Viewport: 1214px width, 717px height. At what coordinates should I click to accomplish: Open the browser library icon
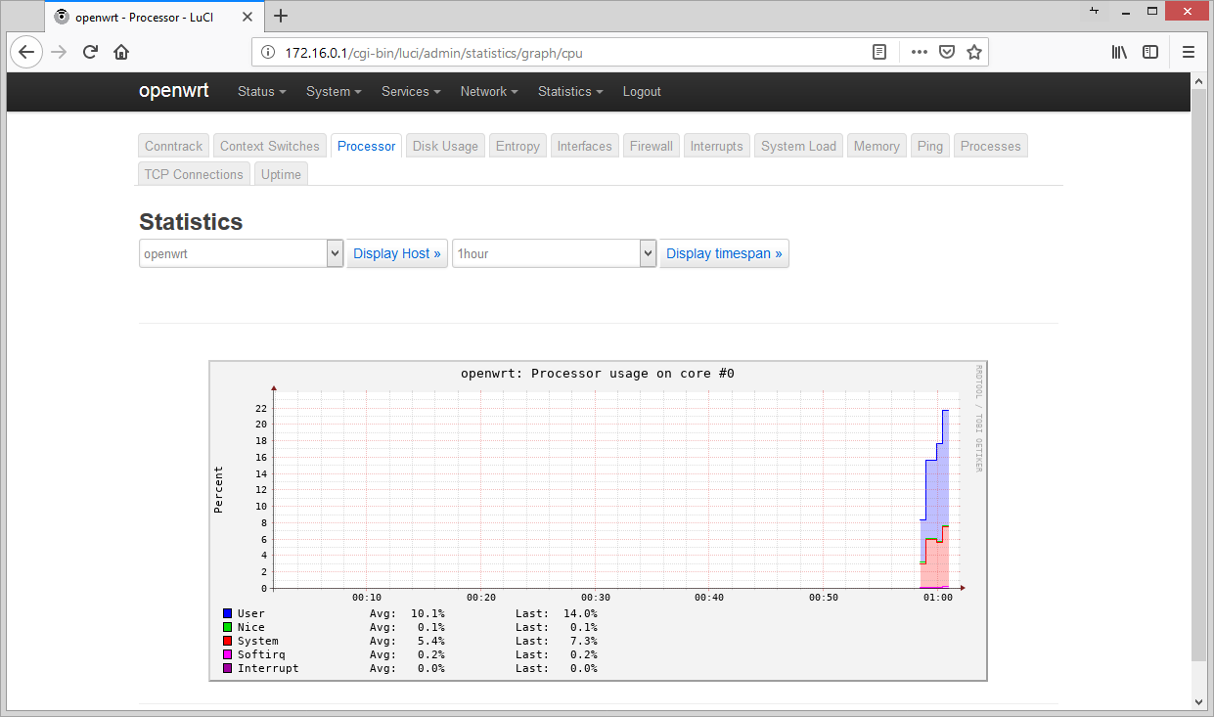click(x=1119, y=52)
